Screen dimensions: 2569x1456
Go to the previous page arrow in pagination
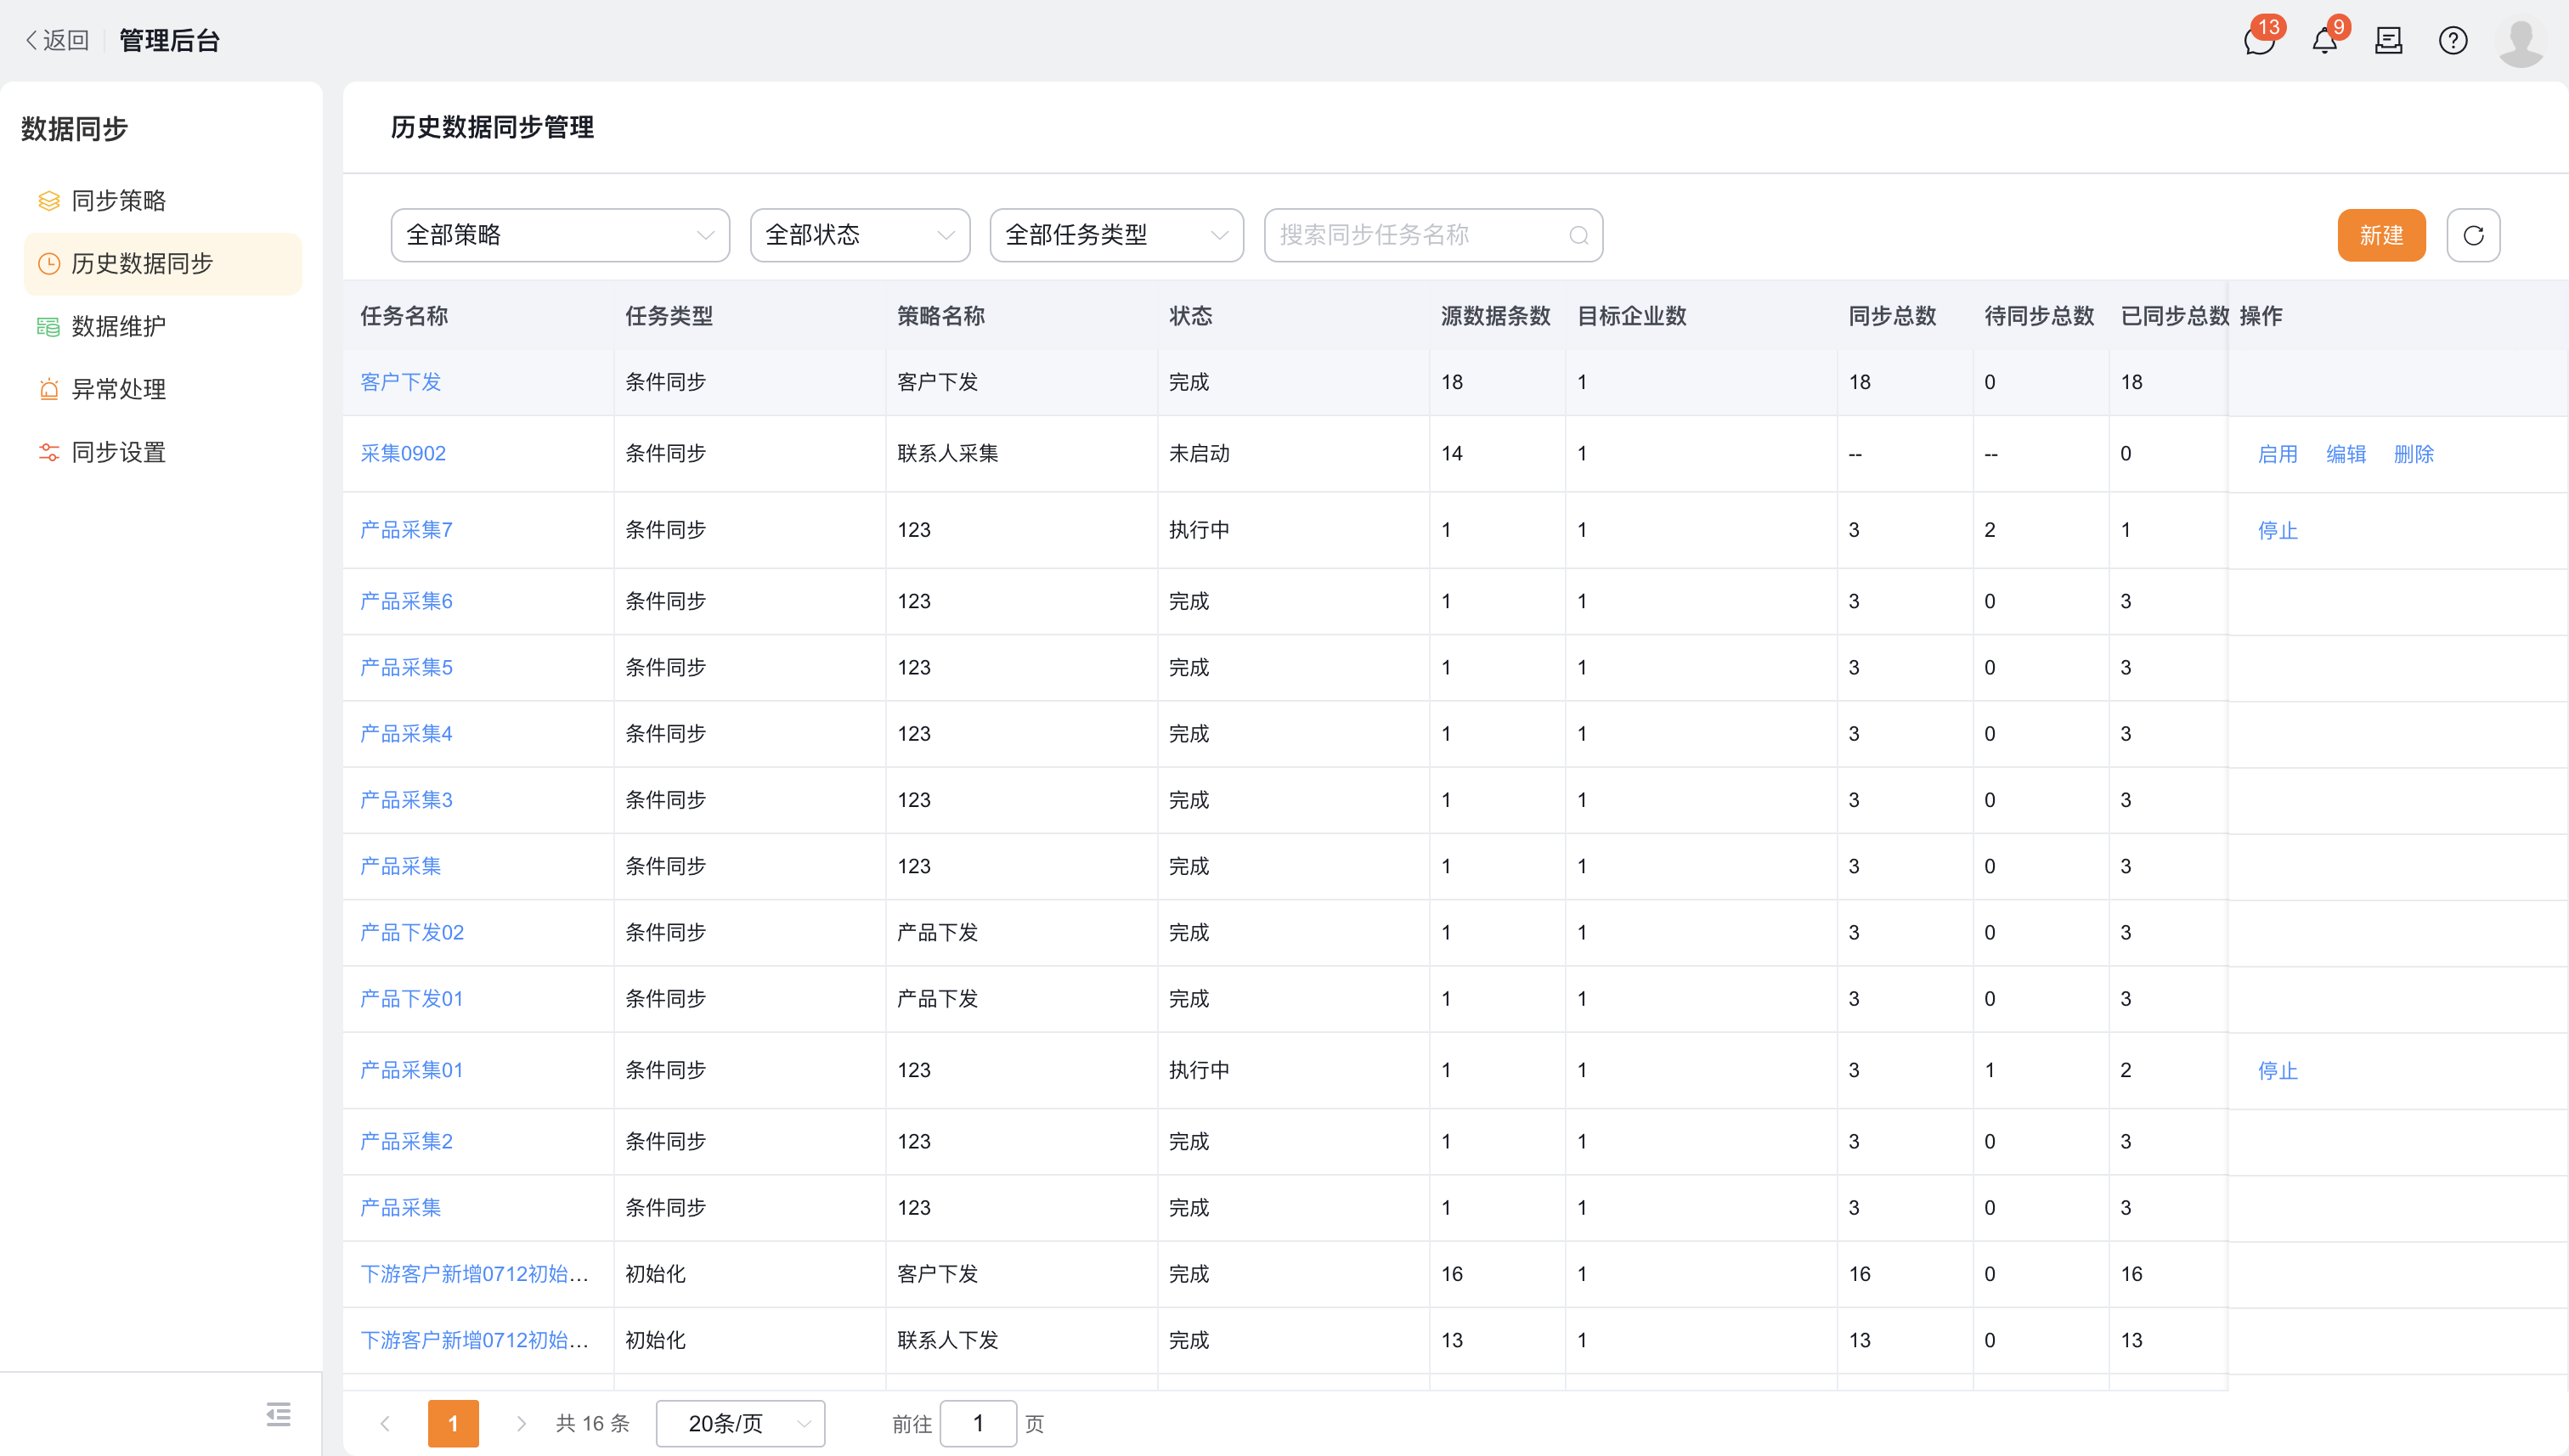(385, 1423)
